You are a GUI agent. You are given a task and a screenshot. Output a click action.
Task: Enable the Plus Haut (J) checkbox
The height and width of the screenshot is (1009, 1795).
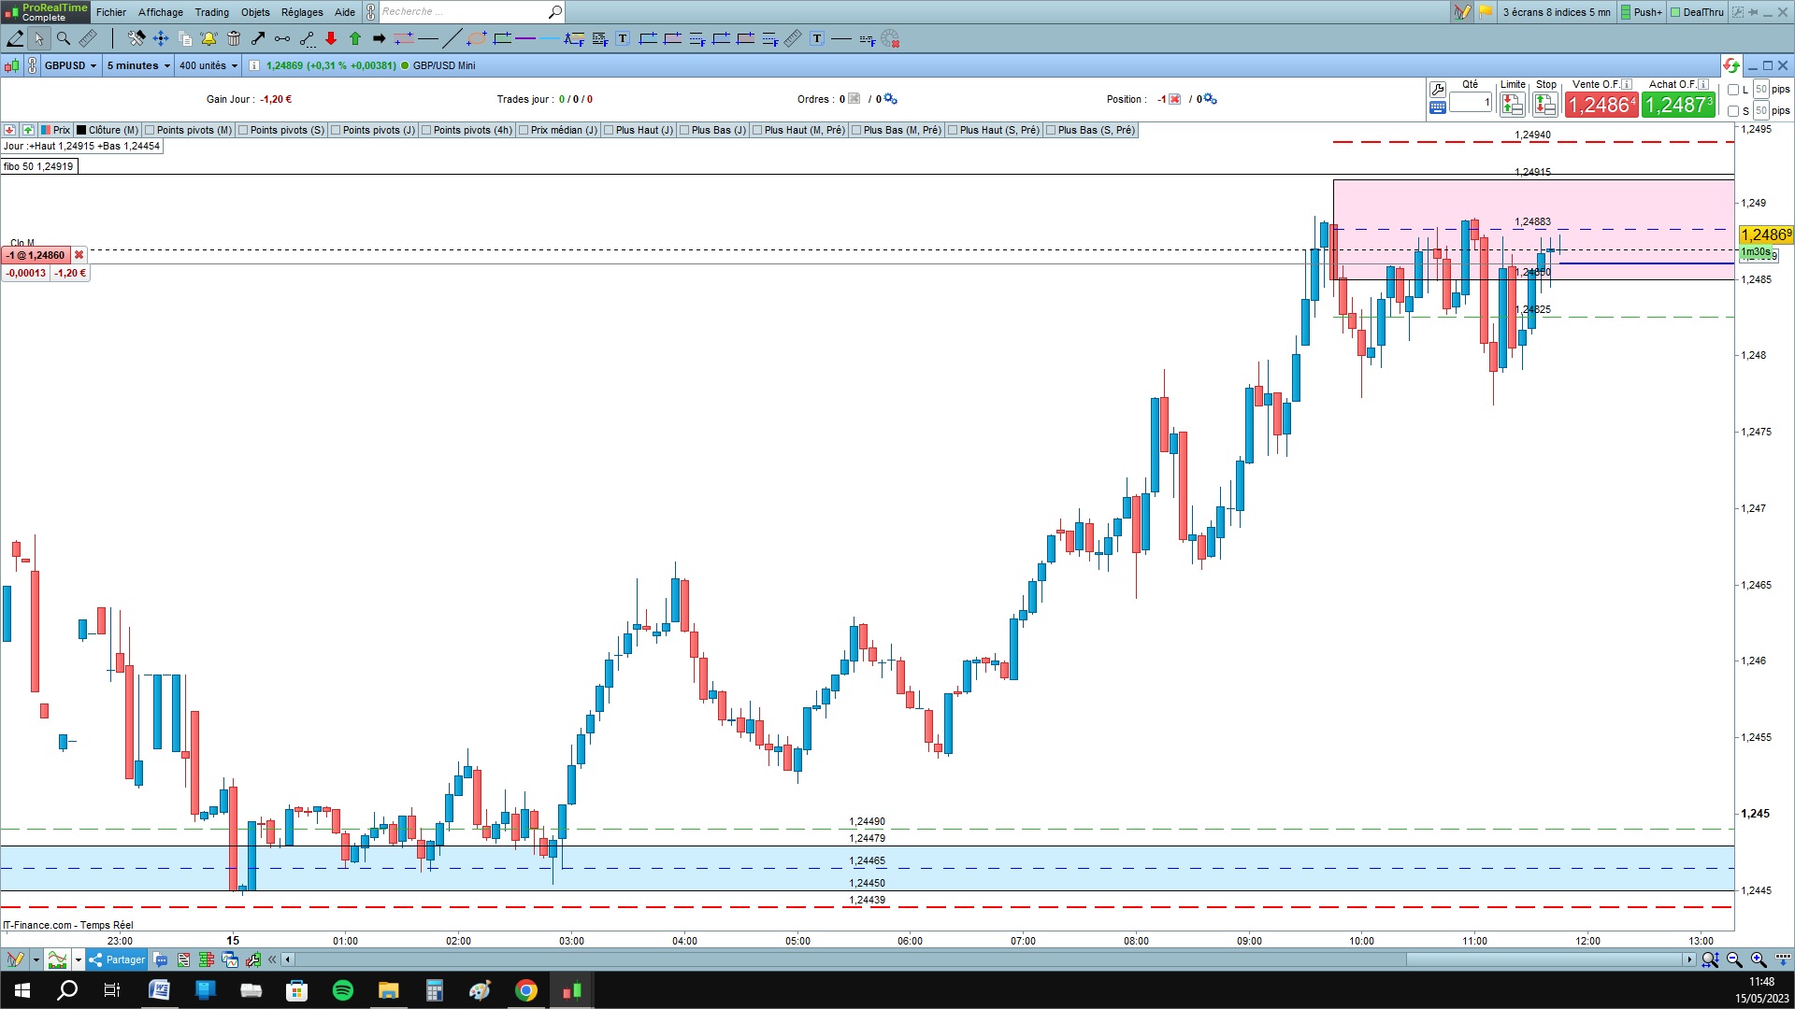click(x=609, y=130)
